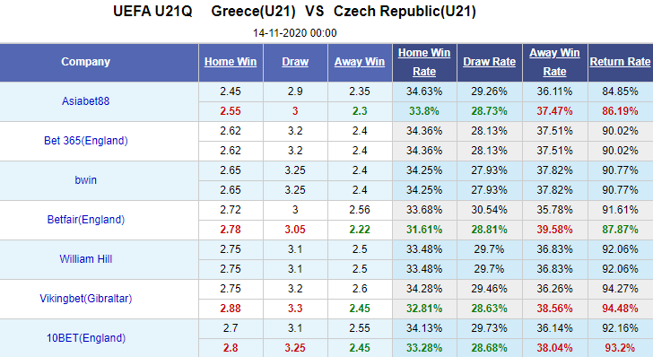Sort by Return Rate header

620,62
